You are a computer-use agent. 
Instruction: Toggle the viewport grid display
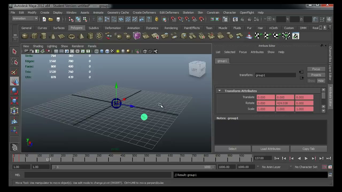coord(56,51)
